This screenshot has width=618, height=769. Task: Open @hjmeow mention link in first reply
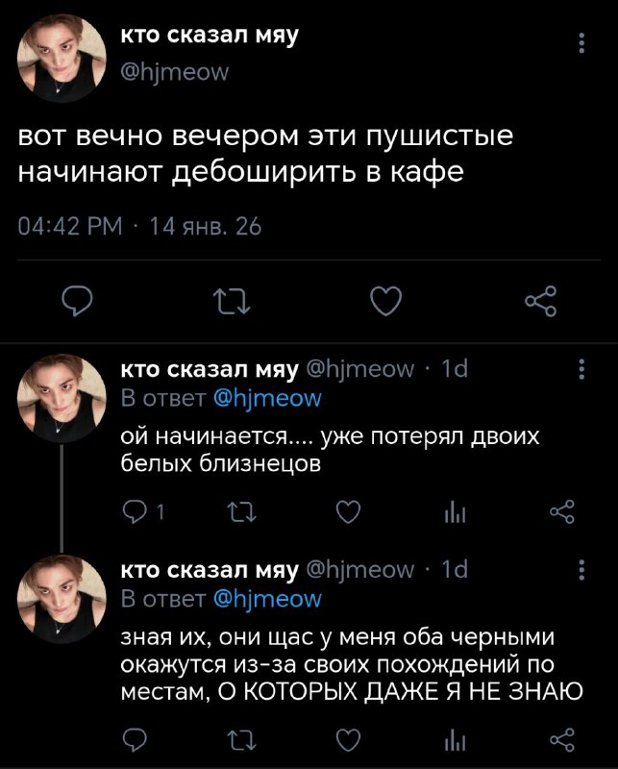pos(268,399)
